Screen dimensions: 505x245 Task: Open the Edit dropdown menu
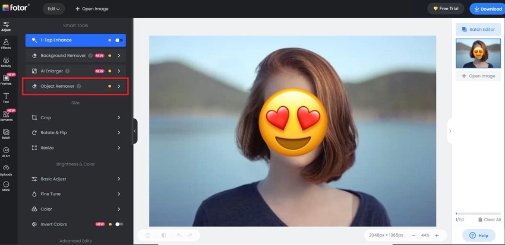(53, 9)
